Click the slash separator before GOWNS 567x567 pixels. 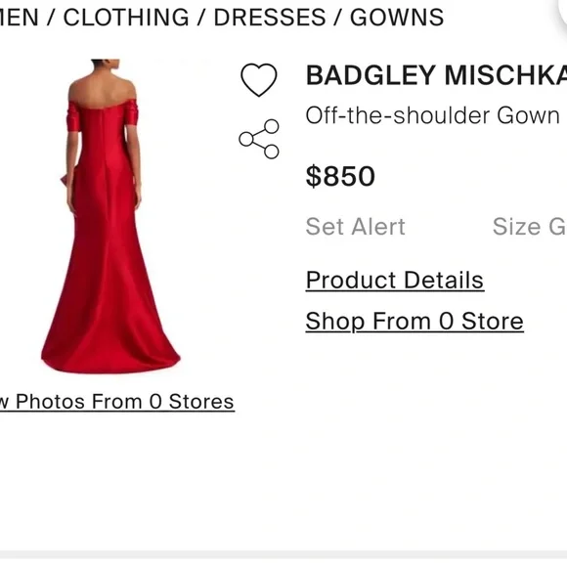[x=337, y=17]
